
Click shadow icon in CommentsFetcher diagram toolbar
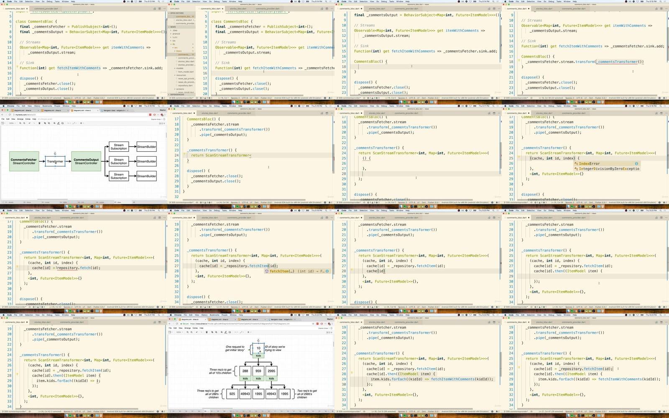point(62,123)
